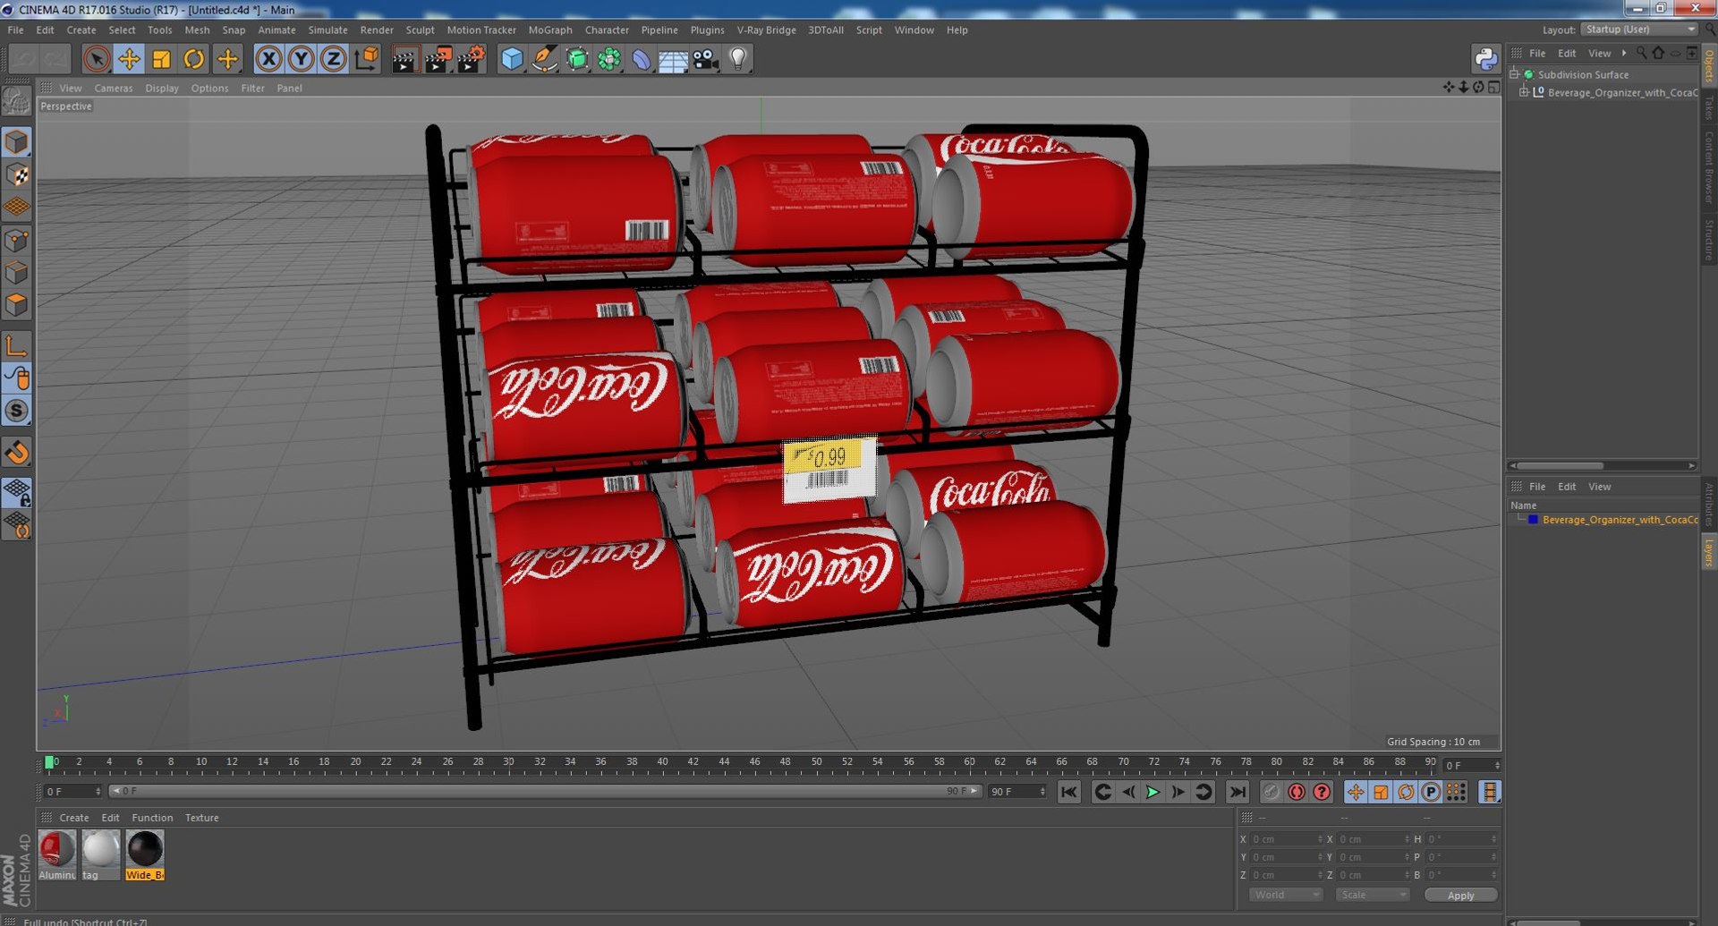Image resolution: width=1718 pixels, height=926 pixels.
Task: Toggle Locked Workplane icon
Action: point(17,492)
